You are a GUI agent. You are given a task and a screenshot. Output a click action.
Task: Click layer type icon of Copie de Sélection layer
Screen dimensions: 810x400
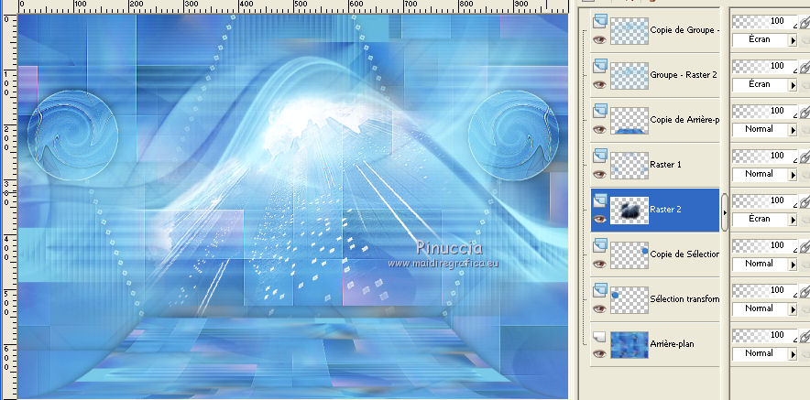pyautogui.click(x=599, y=245)
